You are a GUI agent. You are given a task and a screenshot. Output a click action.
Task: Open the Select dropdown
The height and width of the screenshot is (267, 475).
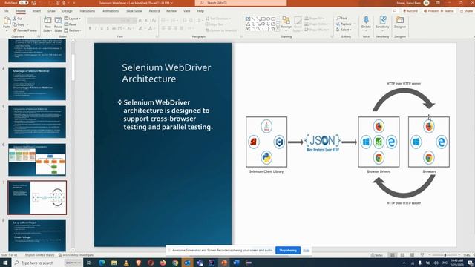[344, 30]
